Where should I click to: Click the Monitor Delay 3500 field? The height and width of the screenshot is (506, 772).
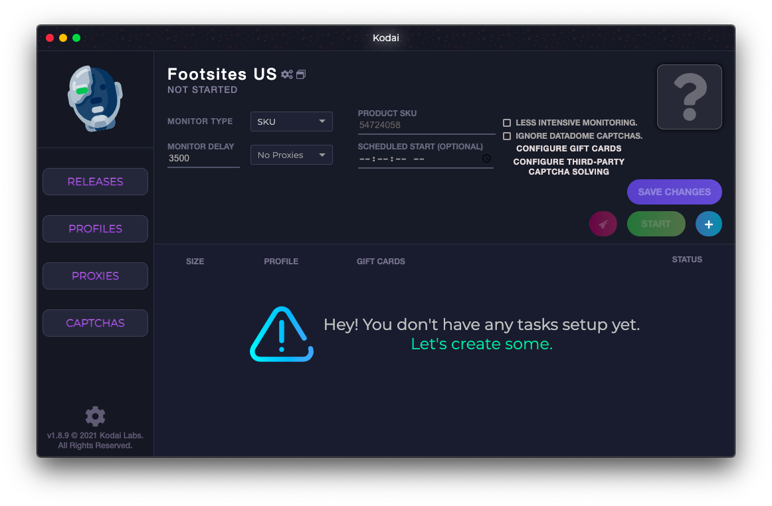203,159
